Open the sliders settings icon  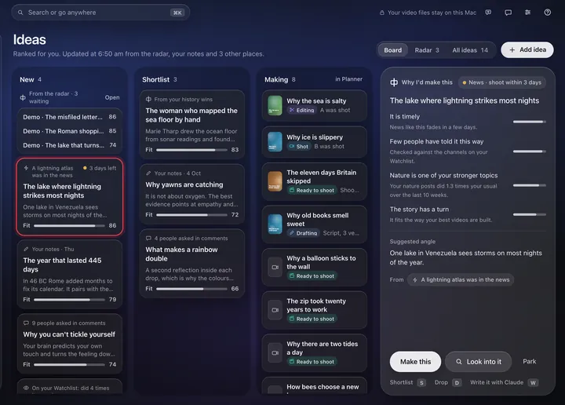click(527, 13)
